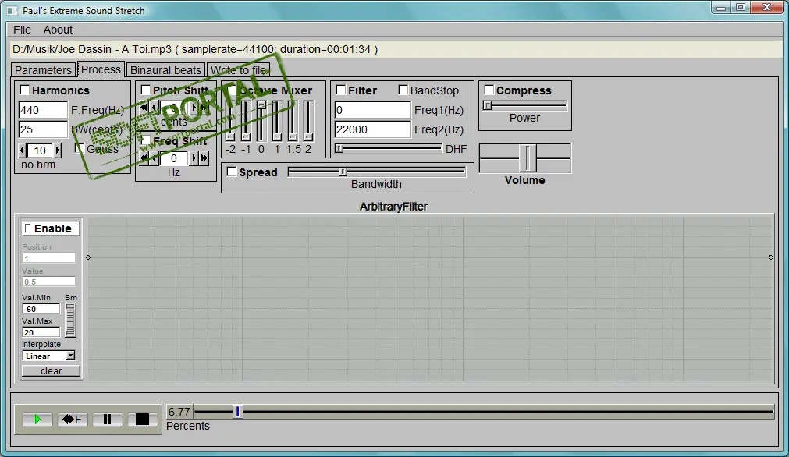Screen dimensions: 789x457
Task: Click the Volume slider handle
Action: pyautogui.click(x=528, y=158)
